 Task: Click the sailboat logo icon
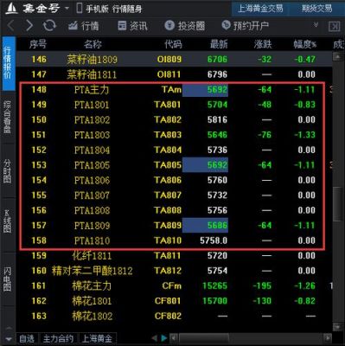[11, 9]
